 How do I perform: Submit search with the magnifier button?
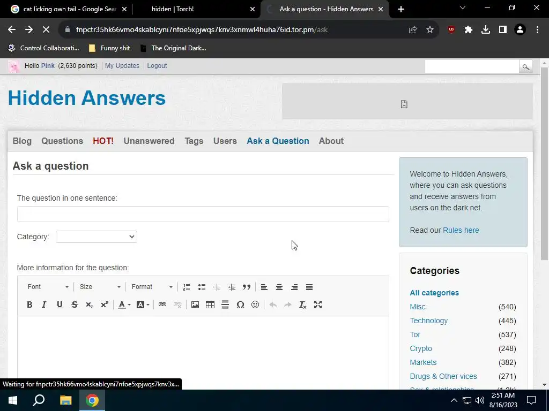pos(525,66)
